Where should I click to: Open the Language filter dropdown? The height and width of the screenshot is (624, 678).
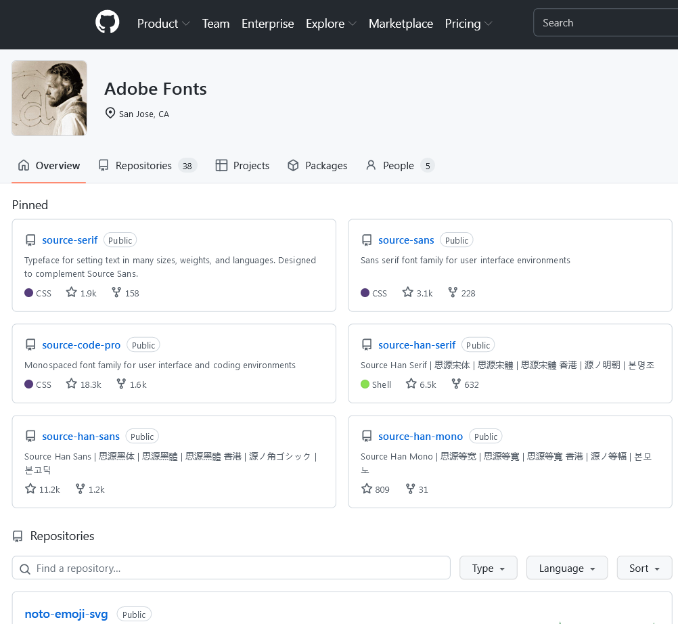coord(567,569)
